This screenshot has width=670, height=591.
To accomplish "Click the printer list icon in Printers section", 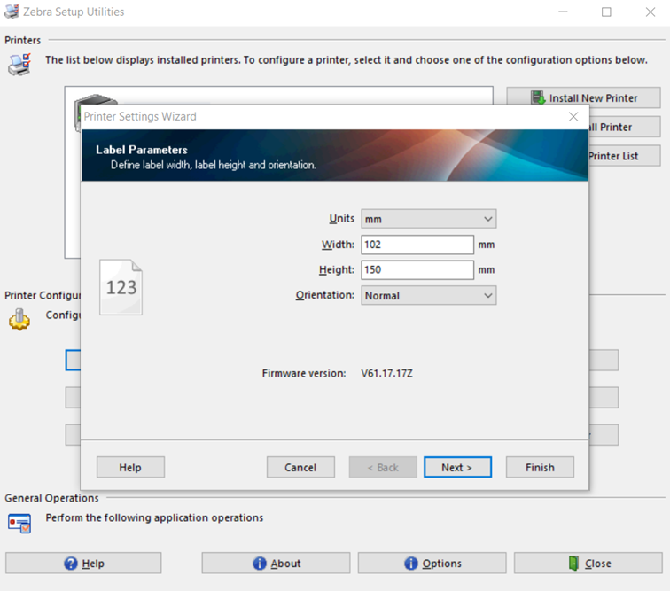I will point(18,64).
